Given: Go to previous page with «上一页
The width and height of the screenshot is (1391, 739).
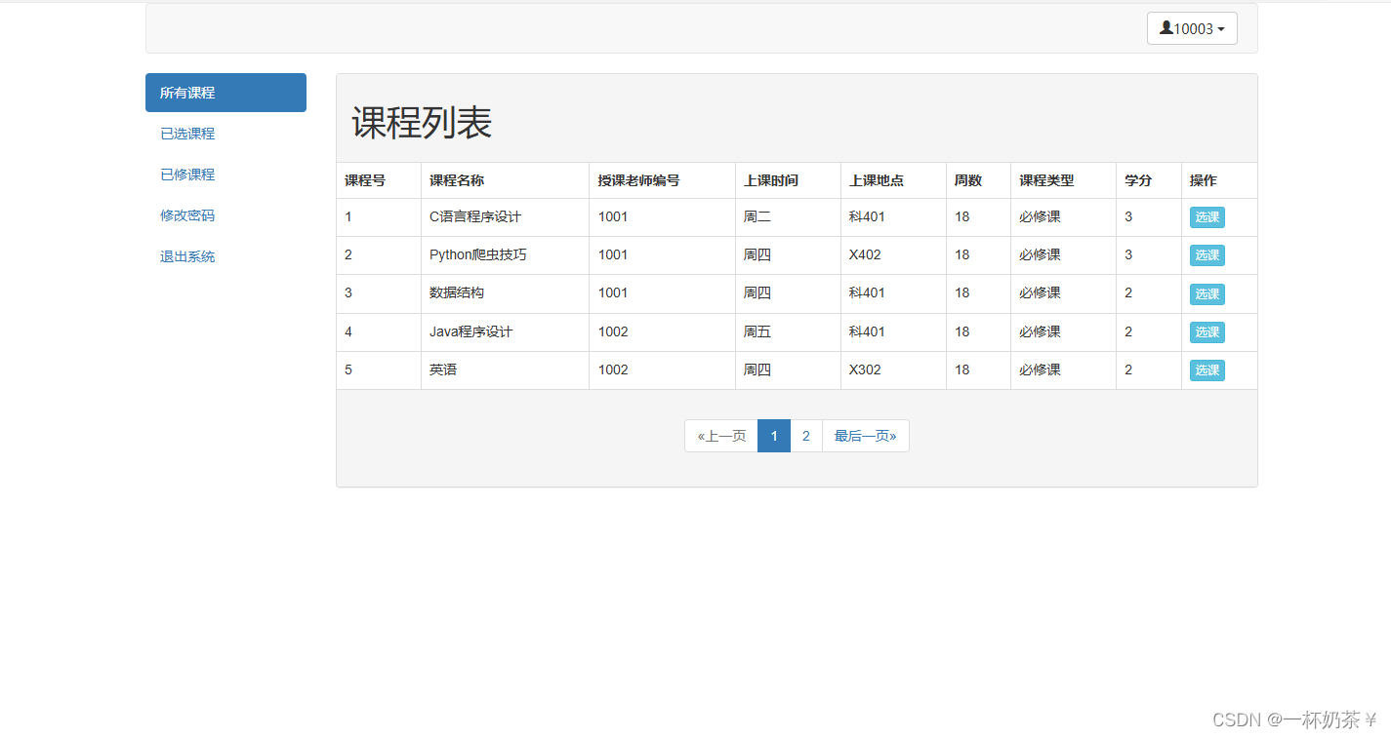Looking at the screenshot, I should (721, 436).
